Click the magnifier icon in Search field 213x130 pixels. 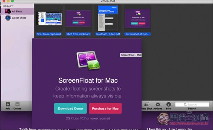(185, 105)
